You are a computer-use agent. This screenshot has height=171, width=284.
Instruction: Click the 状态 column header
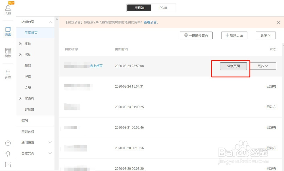coord(273,49)
